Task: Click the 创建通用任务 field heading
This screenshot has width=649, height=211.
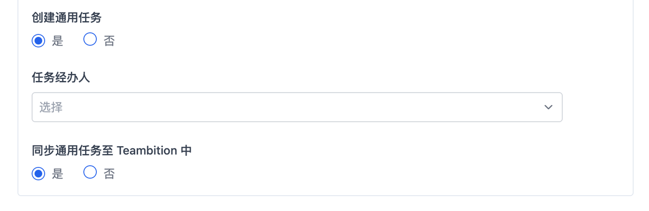Action: pyautogui.click(x=66, y=18)
